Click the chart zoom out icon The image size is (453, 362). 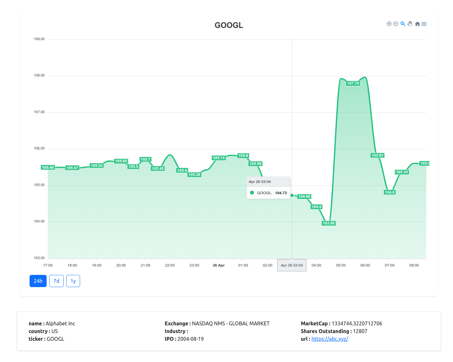[x=396, y=24]
